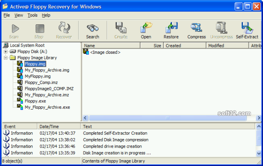
Task: Select the "<Image closed>" list entry text
Action: (x=105, y=52)
